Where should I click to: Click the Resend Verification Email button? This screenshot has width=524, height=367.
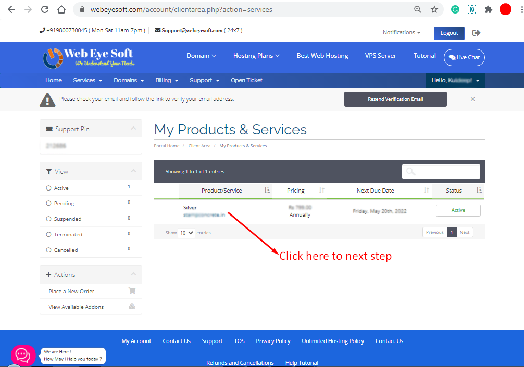click(x=395, y=99)
